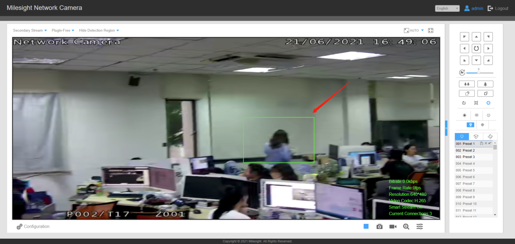
Task: Enable digital zoom magnifier icon
Action: point(406,227)
